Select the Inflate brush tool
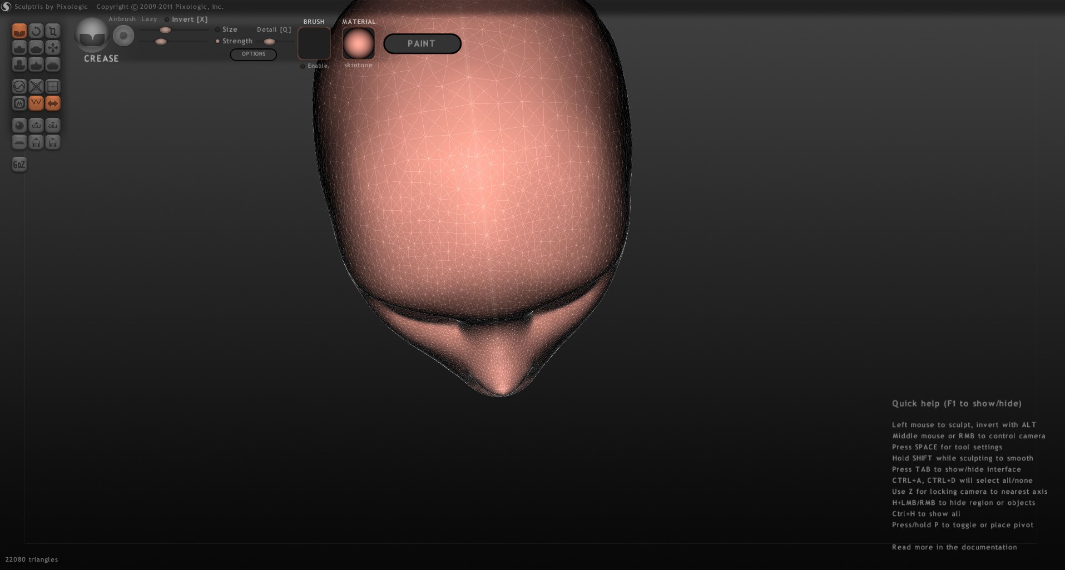1065x570 pixels. tap(19, 65)
